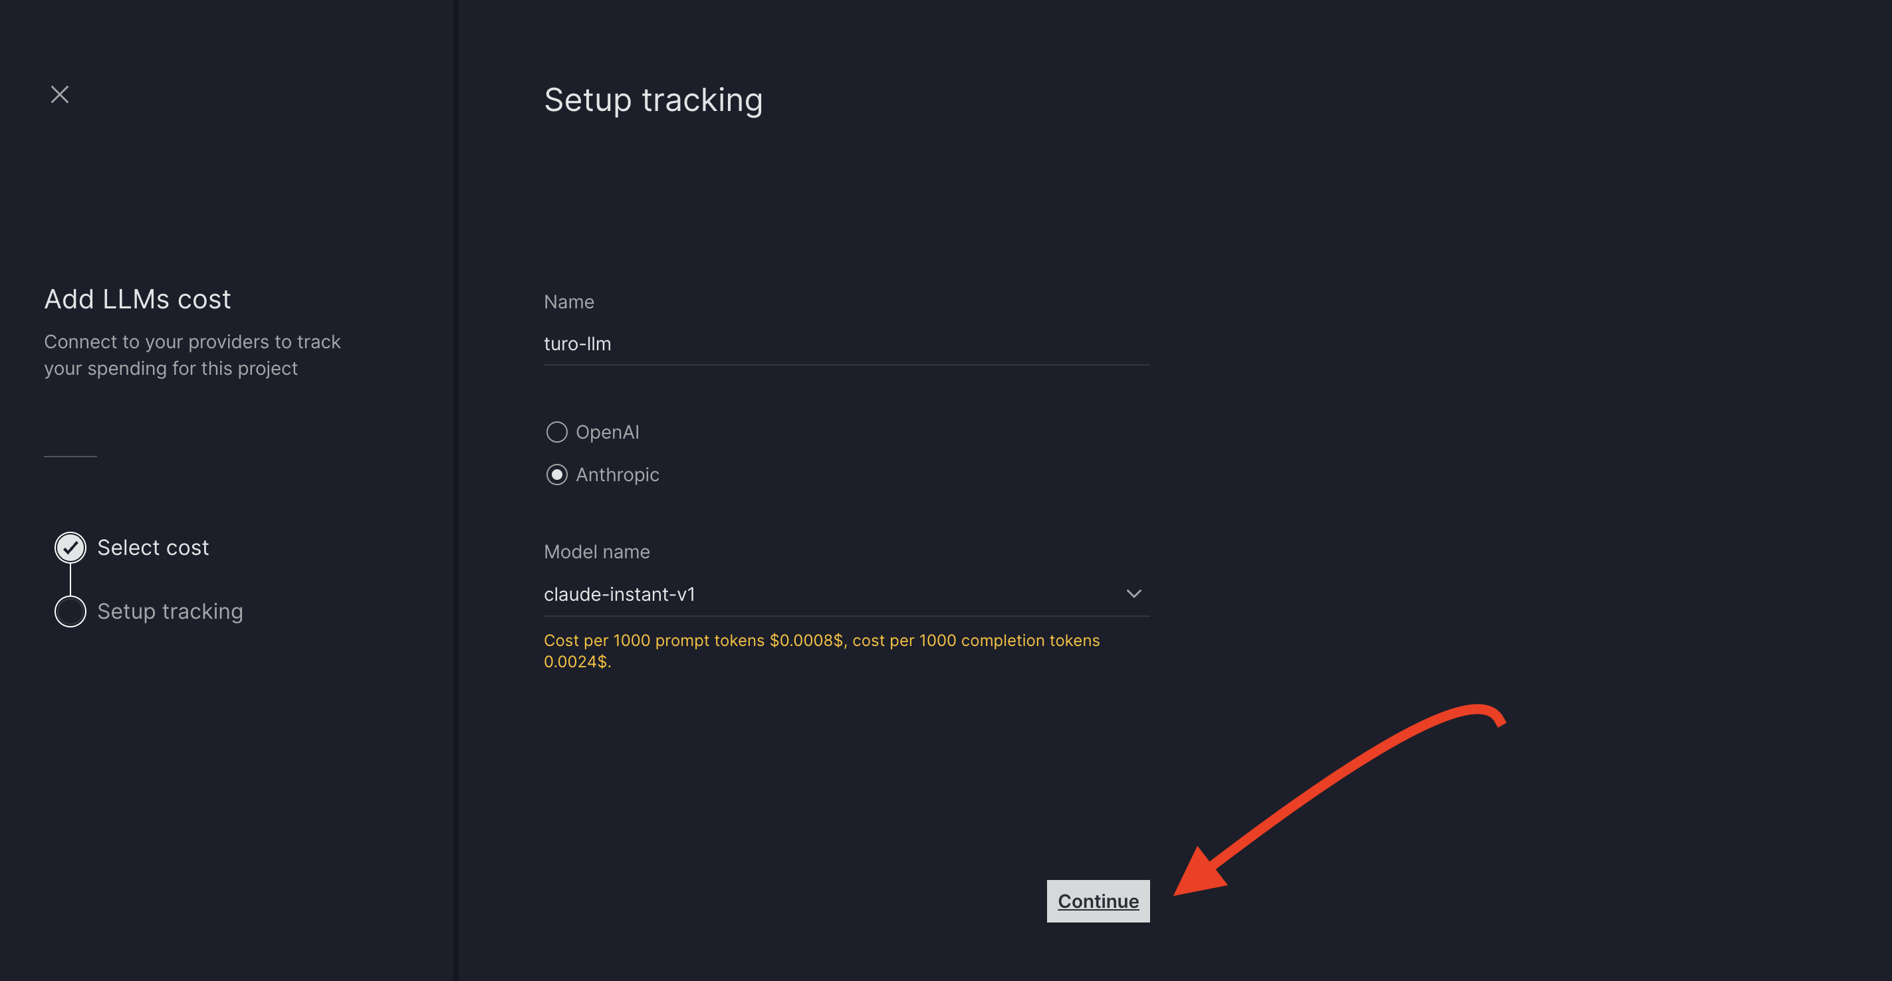Select the Anthropic radio button
Viewport: 1892px width, 981px height.
tap(556, 475)
